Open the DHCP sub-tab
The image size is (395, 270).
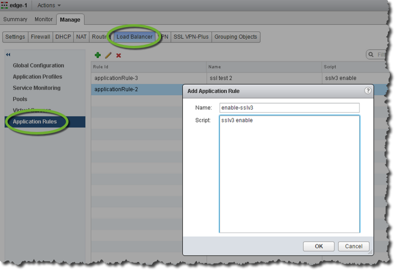click(x=63, y=37)
